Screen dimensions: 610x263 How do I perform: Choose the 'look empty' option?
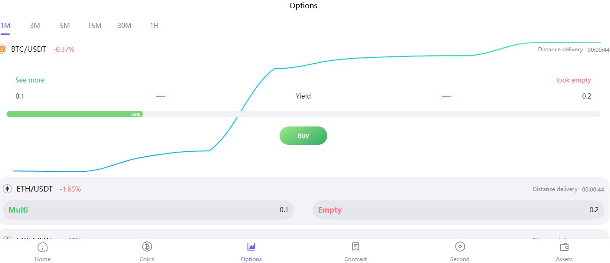pyautogui.click(x=573, y=80)
